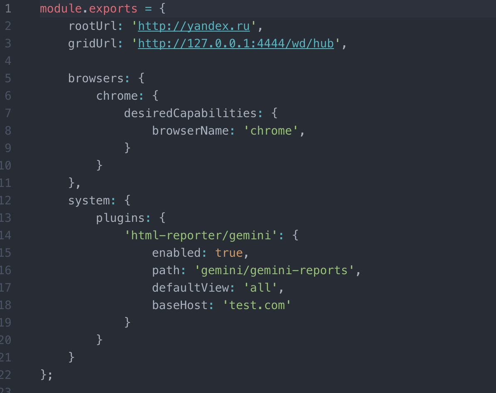Open the http://yandex.ru link
The width and height of the screenshot is (496, 393).
pos(194,26)
